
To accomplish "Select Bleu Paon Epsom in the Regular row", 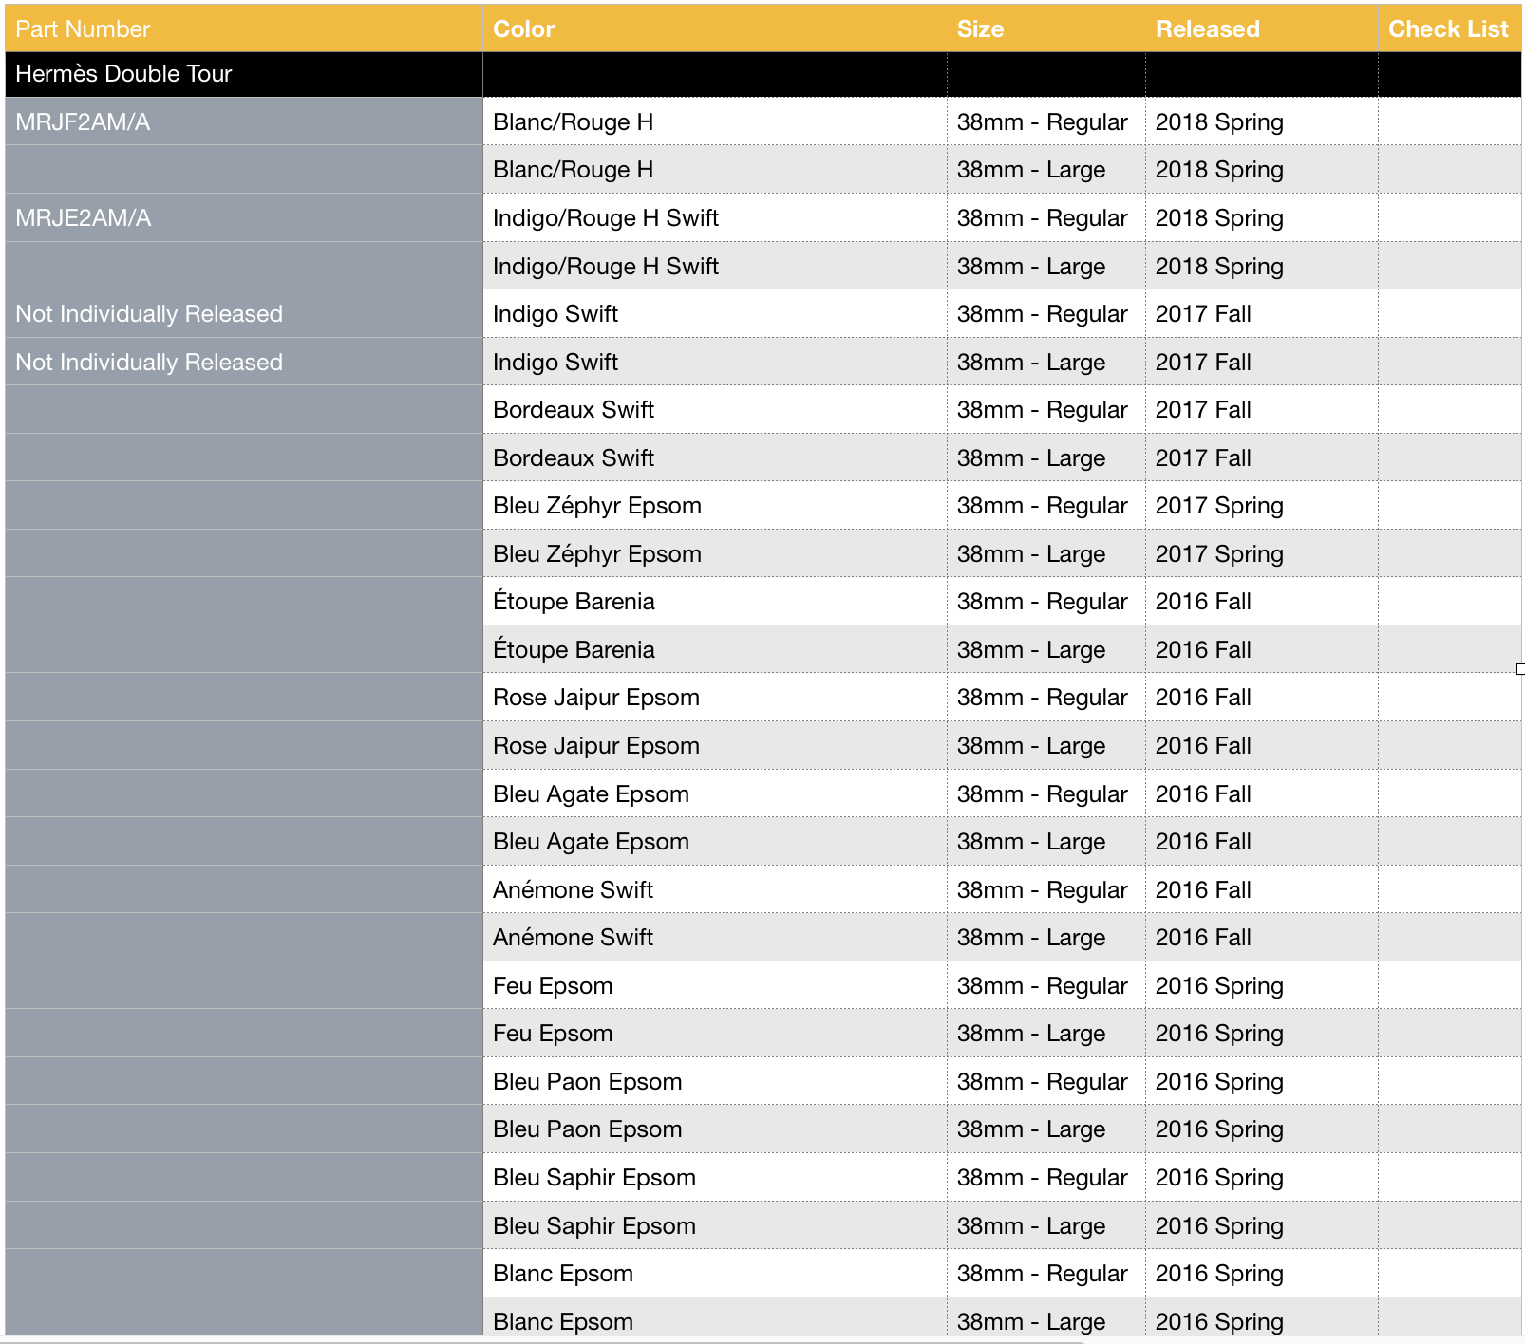I will pyautogui.click(x=587, y=1082).
